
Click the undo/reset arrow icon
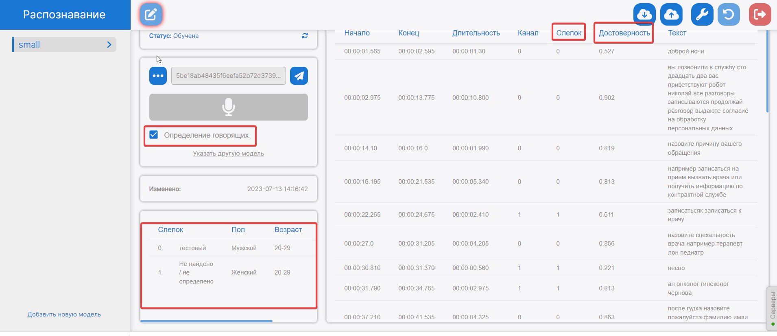[729, 15]
